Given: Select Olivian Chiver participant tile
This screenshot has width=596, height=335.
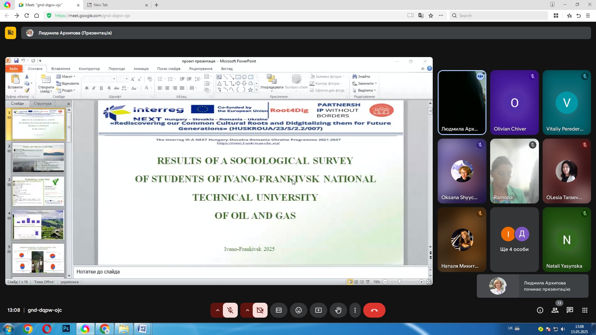Looking at the screenshot, I should 514,103.
